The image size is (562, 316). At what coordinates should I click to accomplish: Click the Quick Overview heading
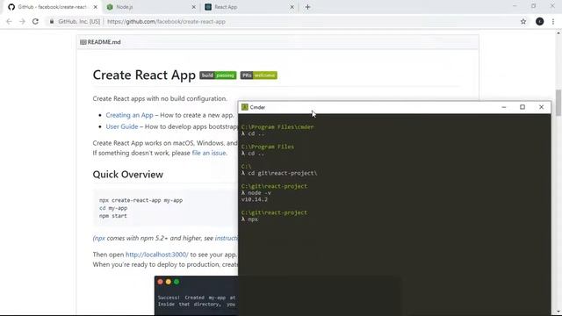pos(128,175)
